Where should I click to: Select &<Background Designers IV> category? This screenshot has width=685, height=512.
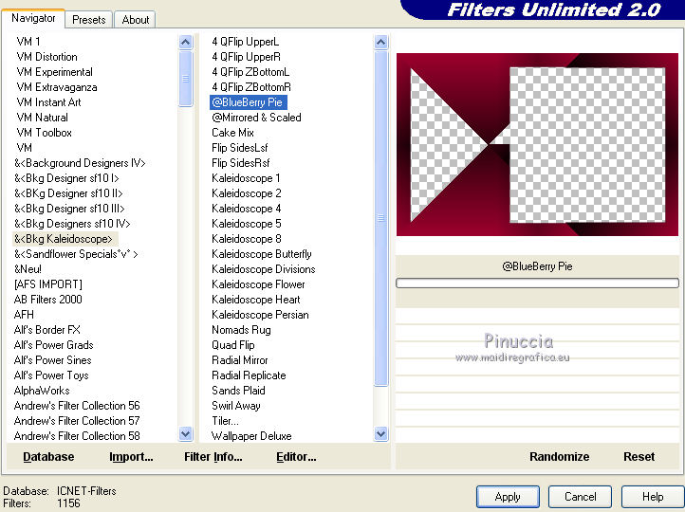point(80,163)
